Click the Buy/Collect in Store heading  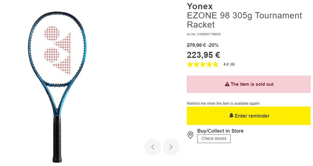coord(220,131)
